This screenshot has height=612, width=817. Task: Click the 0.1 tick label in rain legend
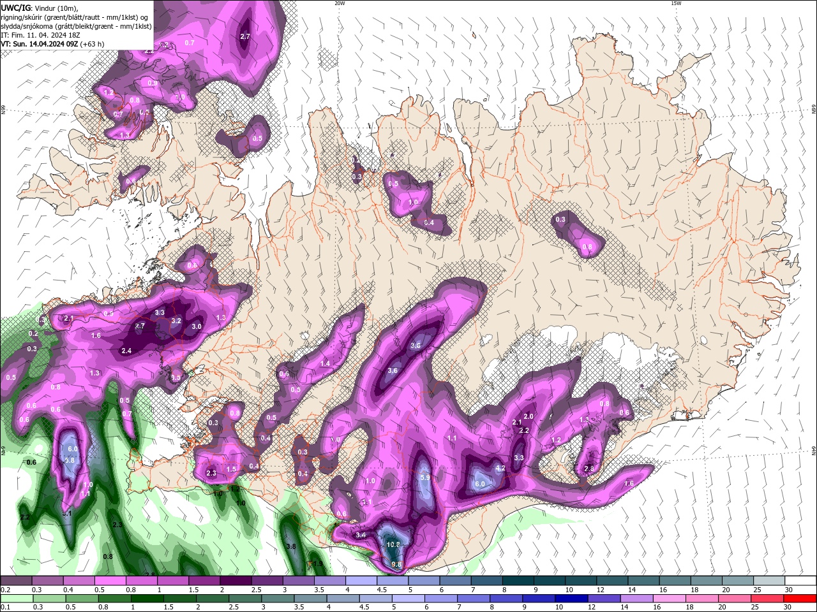pyautogui.click(x=5, y=608)
